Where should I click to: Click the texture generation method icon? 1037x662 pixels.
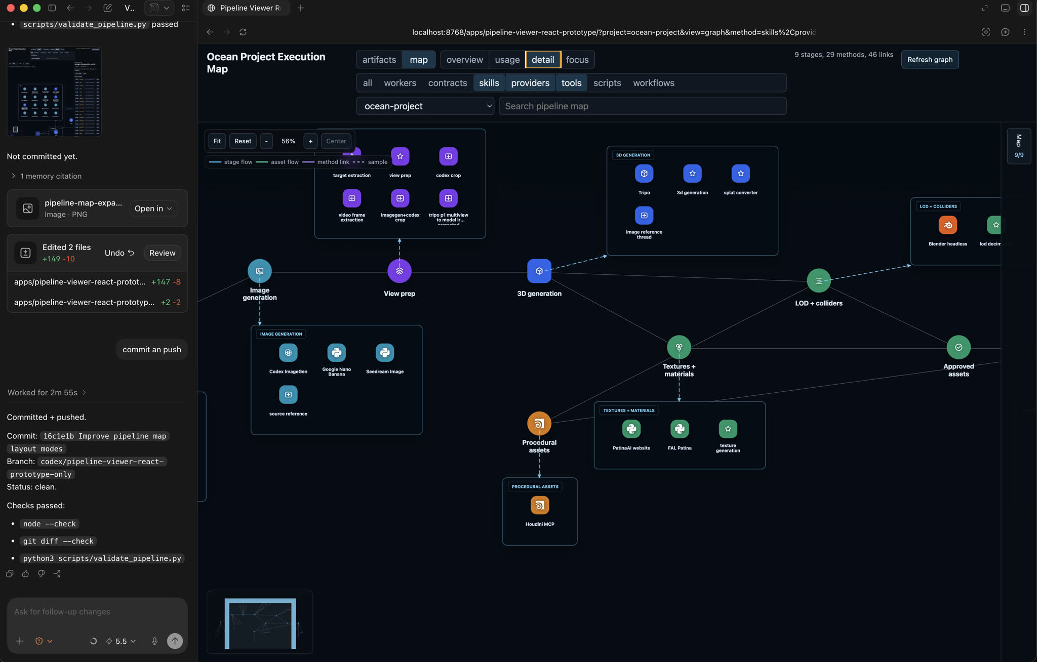(x=728, y=429)
